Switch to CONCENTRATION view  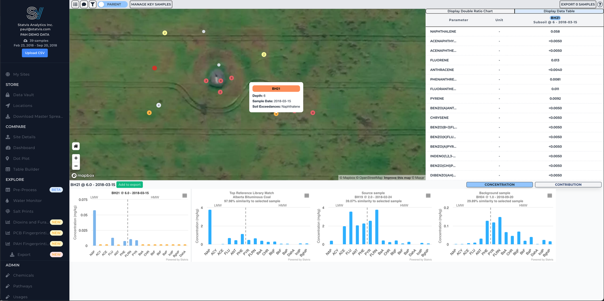[x=499, y=184]
